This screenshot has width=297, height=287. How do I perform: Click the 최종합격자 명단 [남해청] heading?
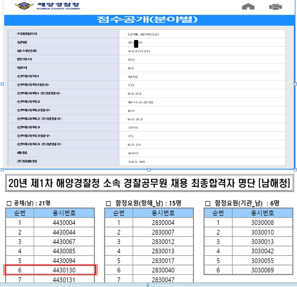(x=149, y=184)
